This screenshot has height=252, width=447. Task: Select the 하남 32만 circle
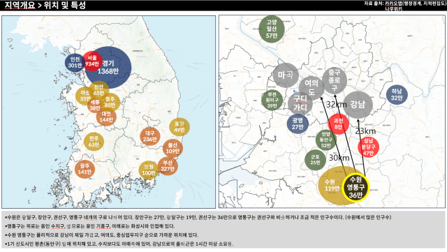[x=397, y=95]
